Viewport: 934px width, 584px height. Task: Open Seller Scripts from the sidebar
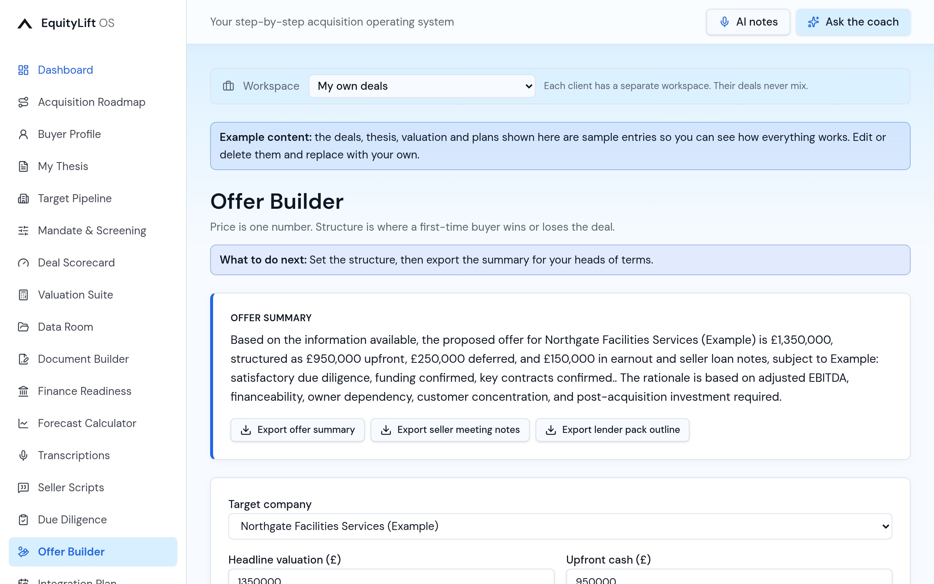[x=93, y=487]
